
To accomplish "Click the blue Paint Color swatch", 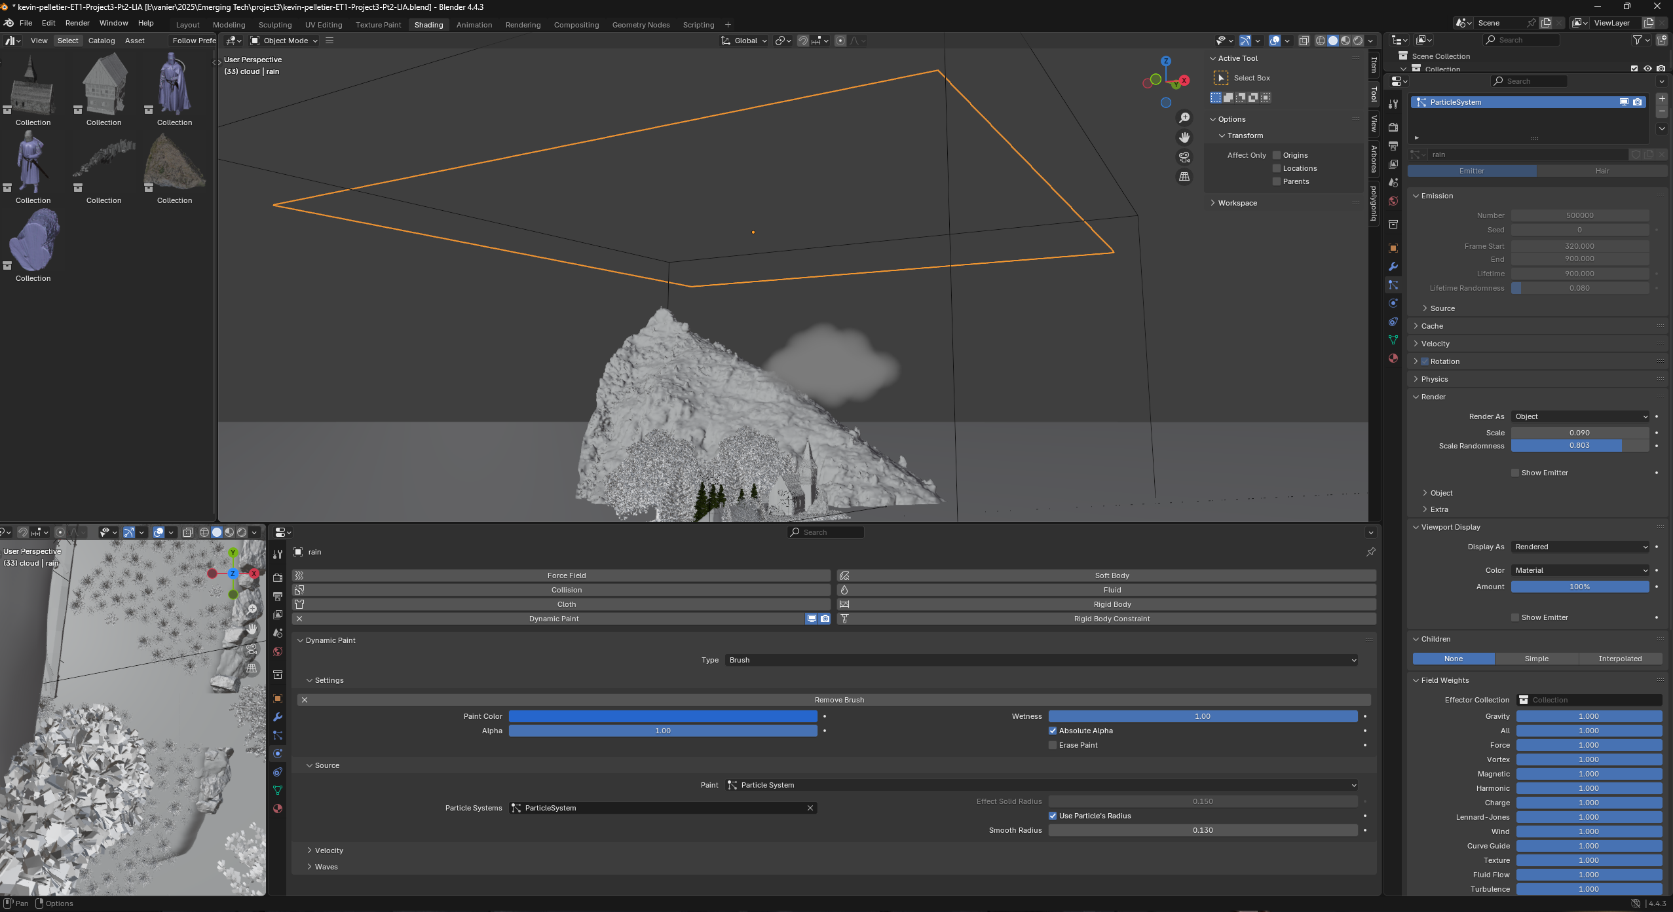I will point(662,716).
